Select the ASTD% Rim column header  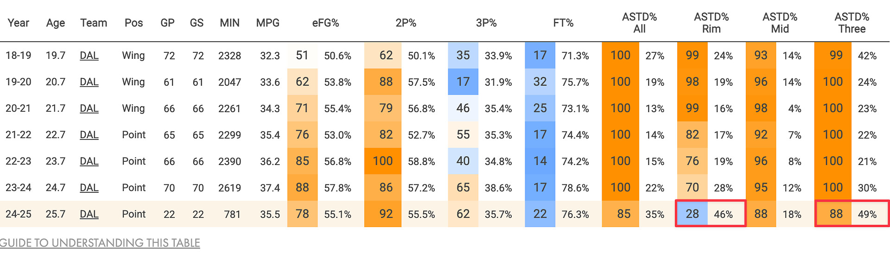[711, 23]
